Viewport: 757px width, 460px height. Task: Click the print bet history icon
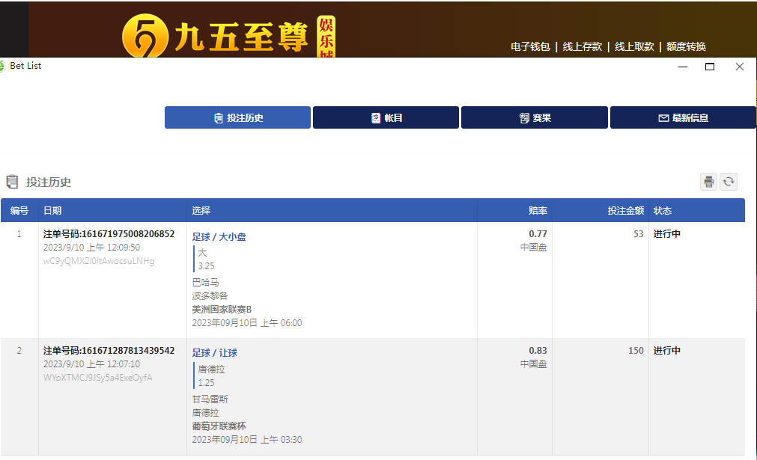point(708,182)
